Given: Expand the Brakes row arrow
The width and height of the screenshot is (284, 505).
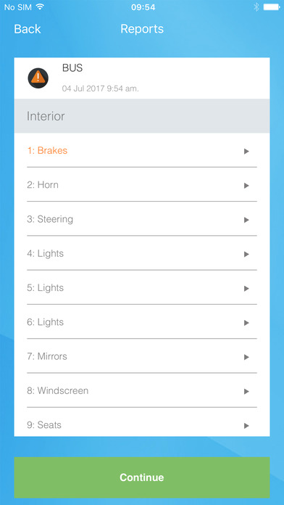Looking at the screenshot, I should (x=246, y=152).
